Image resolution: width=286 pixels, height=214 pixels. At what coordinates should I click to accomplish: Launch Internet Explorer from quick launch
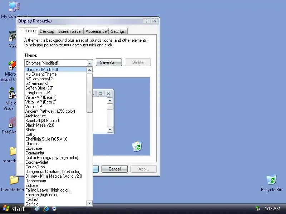click(x=46, y=209)
